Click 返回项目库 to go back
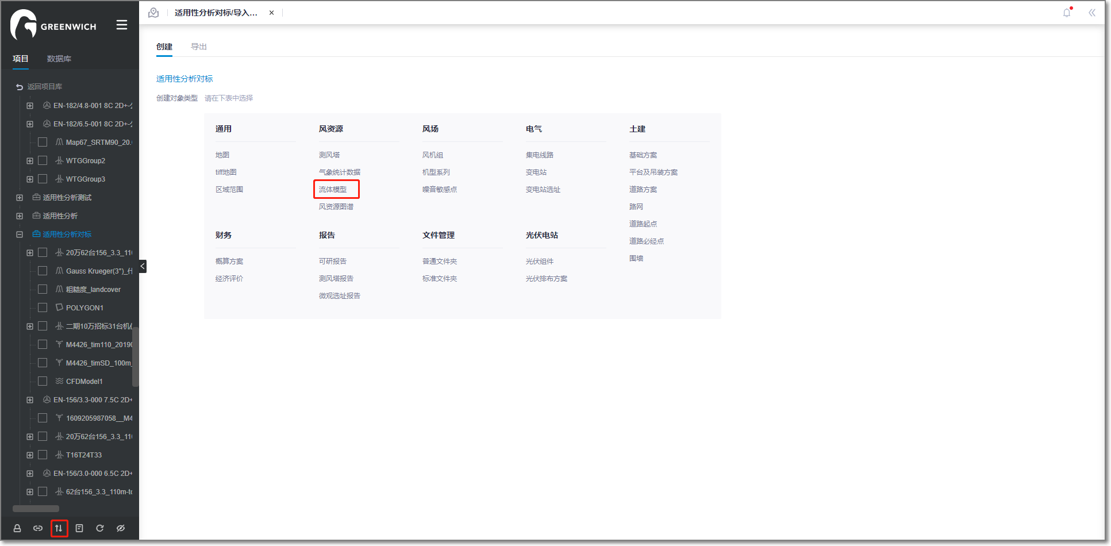This screenshot has height=546, width=1111. tap(45, 87)
